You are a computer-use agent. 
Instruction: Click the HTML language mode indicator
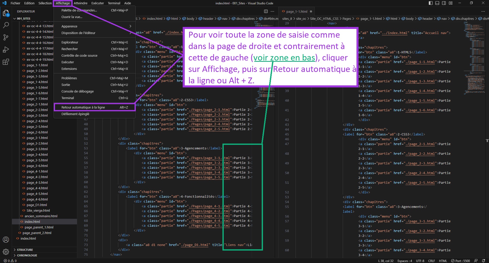tap(443, 261)
